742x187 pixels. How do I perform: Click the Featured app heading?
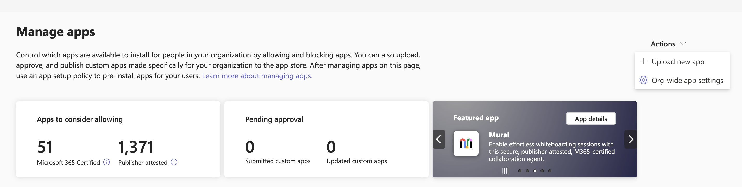pyautogui.click(x=476, y=118)
